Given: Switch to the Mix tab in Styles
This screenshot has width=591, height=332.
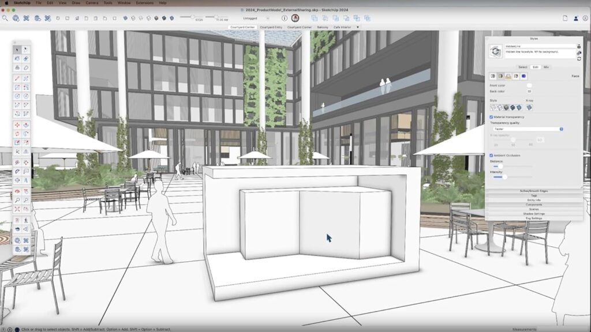Looking at the screenshot, I should [x=546, y=67].
